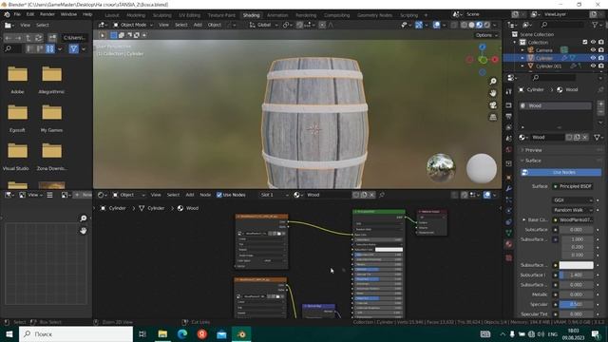Click the blue Z axis gizmo at top
This screenshot has height=342, width=608.
point(483,47)
